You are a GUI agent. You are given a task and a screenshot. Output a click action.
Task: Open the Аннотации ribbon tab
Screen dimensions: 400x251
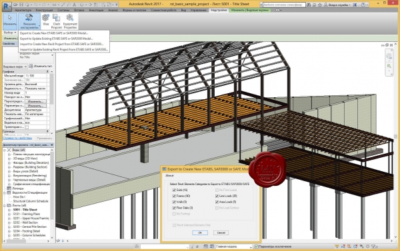point(96,10)
